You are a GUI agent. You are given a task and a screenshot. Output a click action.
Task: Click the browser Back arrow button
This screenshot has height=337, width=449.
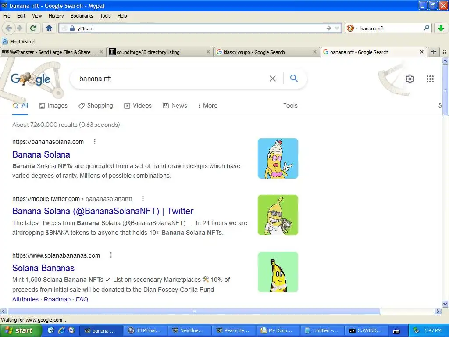point(9,28)
